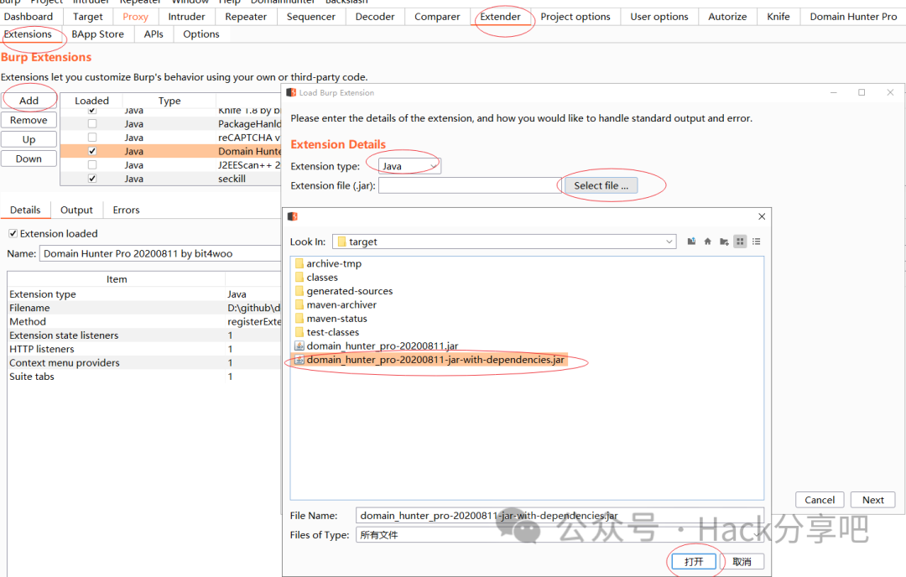Switch to the Errors tab
Viewport: 906px width, 577px height.
(x=126, y=210)
